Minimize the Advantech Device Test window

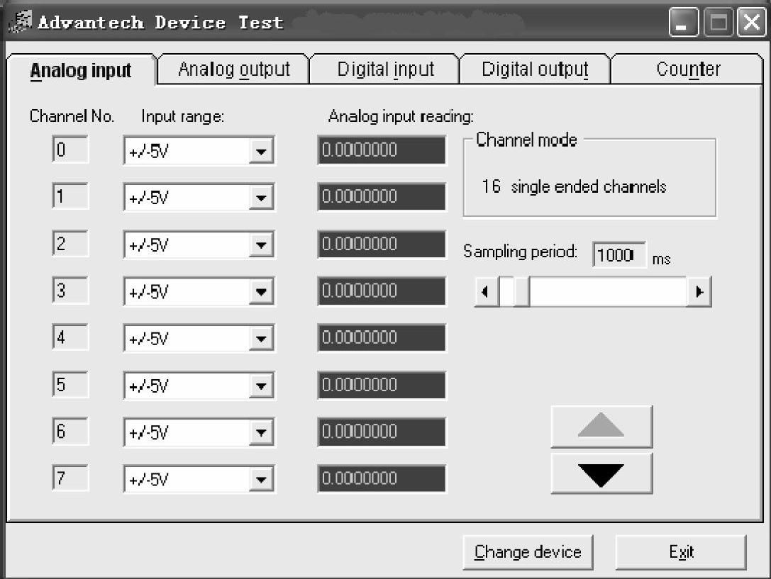(683, 22)
